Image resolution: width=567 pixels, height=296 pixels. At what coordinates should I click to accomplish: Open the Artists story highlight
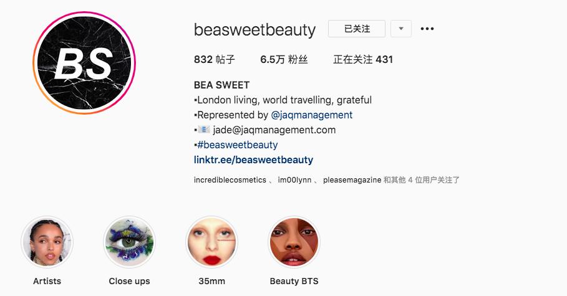pos(47,242)
